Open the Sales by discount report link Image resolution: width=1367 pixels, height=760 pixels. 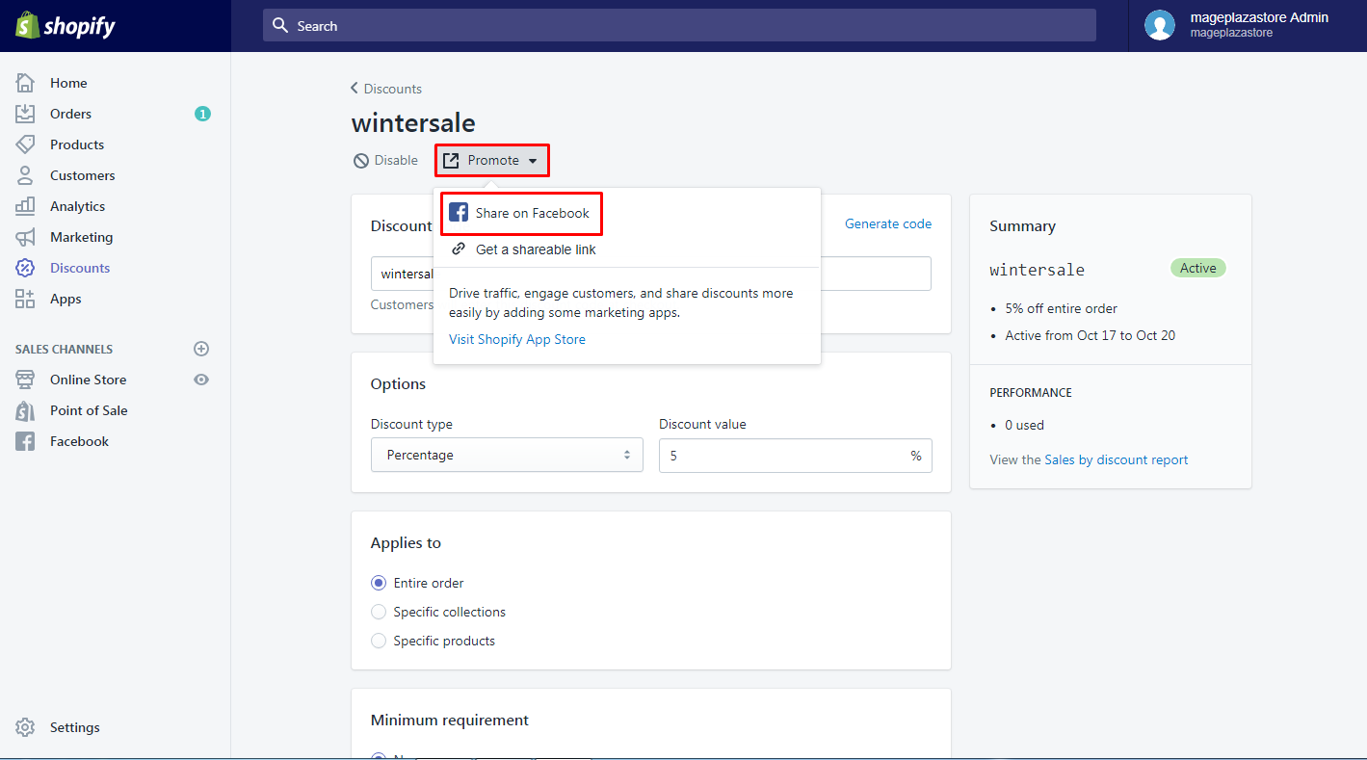pyautogui.click(x=1117, y=459)
